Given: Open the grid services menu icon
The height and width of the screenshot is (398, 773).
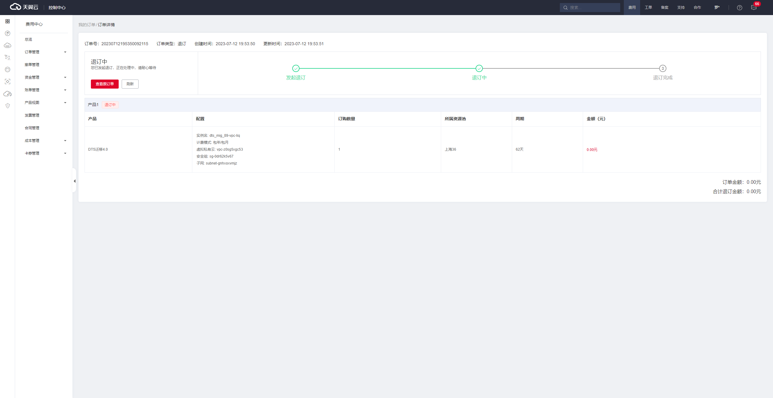Looking at the screenshot, I should click(8, 21).
